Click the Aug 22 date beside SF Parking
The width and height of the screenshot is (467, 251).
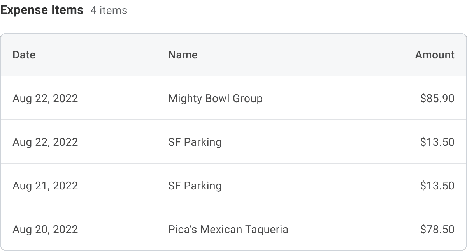click(45, 142)
